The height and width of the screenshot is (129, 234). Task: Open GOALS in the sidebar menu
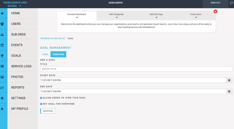click(23, 56)
